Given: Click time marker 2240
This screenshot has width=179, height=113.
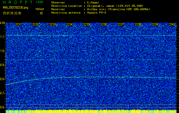Looking at the screenshot, I should click(x=172, y=25).
